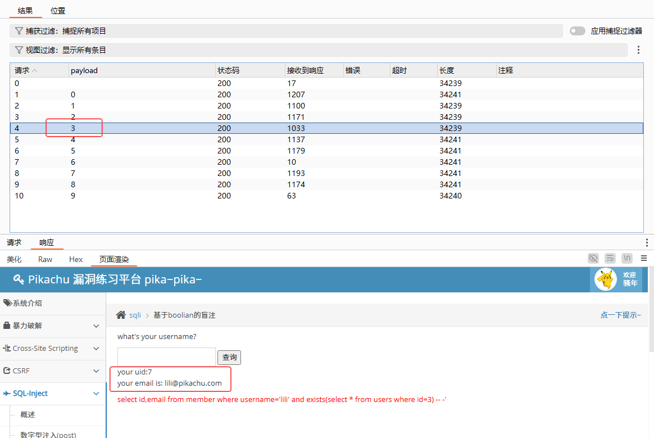This screenshot has width=654, height=438.
Task: Collapse the SQL-Inject menu chevron
Action: (x=96, y=394)
